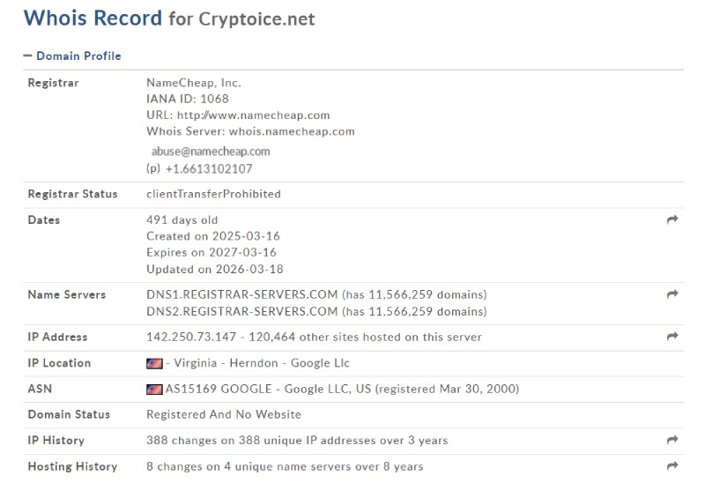This screenshot has height=483, width=705.
Task: Open the share arrow in Dates row
Action: pyautogui.click(x=672, y=219)
